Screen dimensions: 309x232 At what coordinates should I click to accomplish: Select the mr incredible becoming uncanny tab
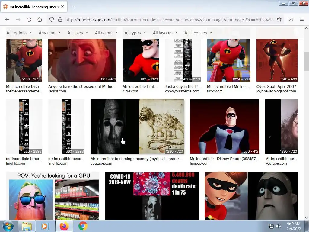coord(34,7)
